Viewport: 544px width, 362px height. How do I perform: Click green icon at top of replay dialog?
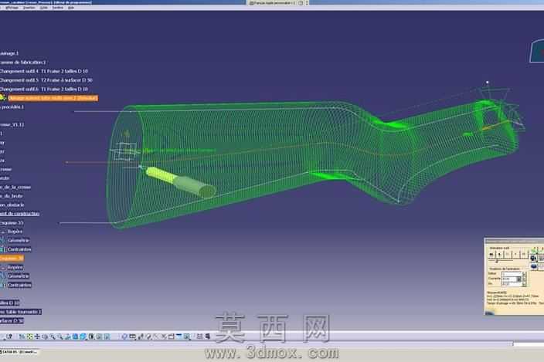point(535,250)
